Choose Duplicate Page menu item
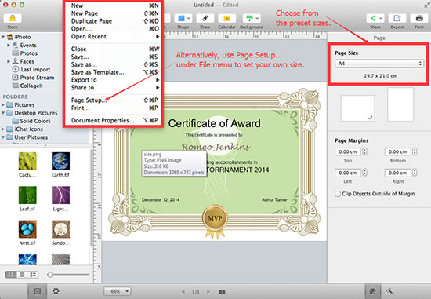This screenshot has width=431, height=299. 114,21
